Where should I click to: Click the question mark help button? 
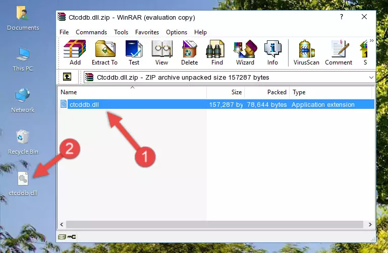coord(342,17)
